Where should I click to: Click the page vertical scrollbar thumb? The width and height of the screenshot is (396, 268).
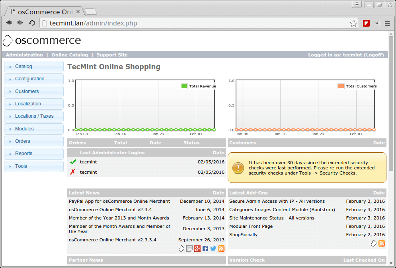pos(391,103)
